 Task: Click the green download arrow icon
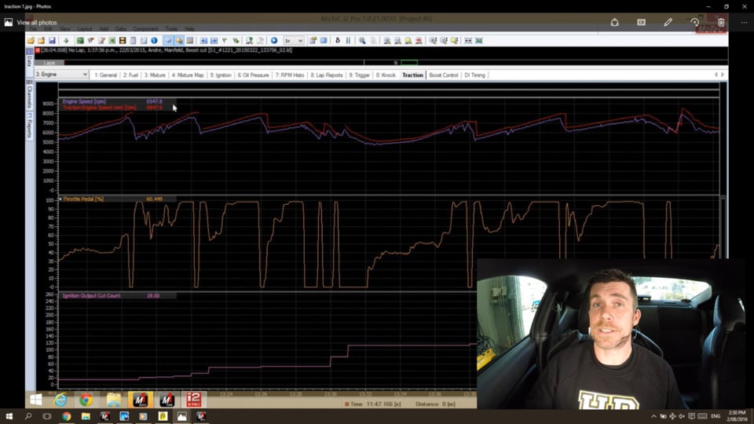[x=66, y=40]
